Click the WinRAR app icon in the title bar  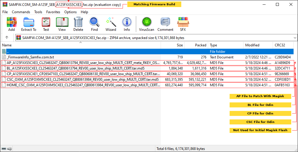(5, 4)
